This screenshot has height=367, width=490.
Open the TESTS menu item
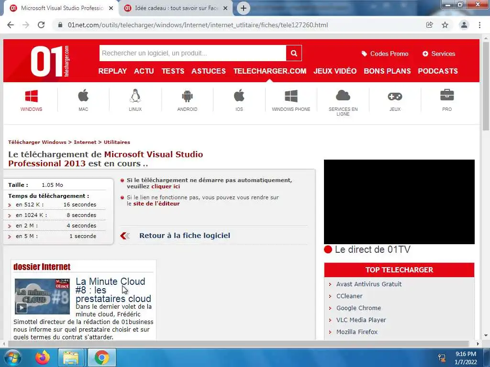pyautogui.click(x=173, y=71)
